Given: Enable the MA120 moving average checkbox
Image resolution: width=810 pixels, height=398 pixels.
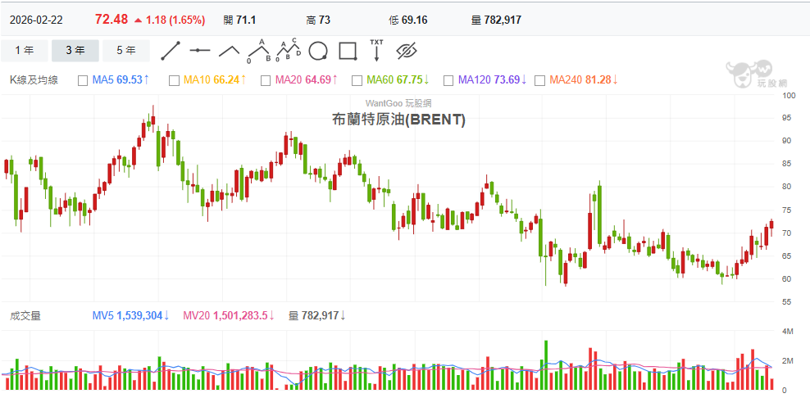Looking at the screenshot, I should point(448,80).
